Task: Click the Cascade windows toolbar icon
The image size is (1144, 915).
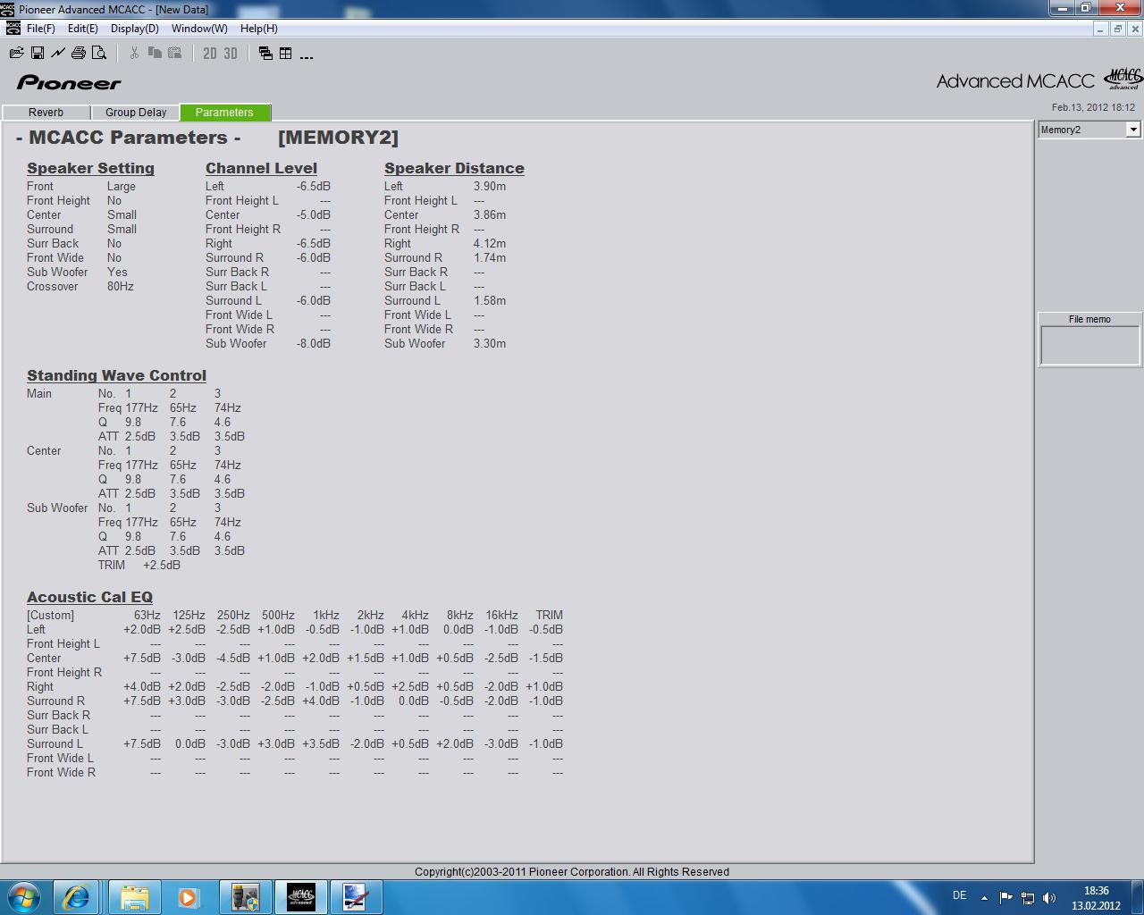Action: tap(265, 54)
